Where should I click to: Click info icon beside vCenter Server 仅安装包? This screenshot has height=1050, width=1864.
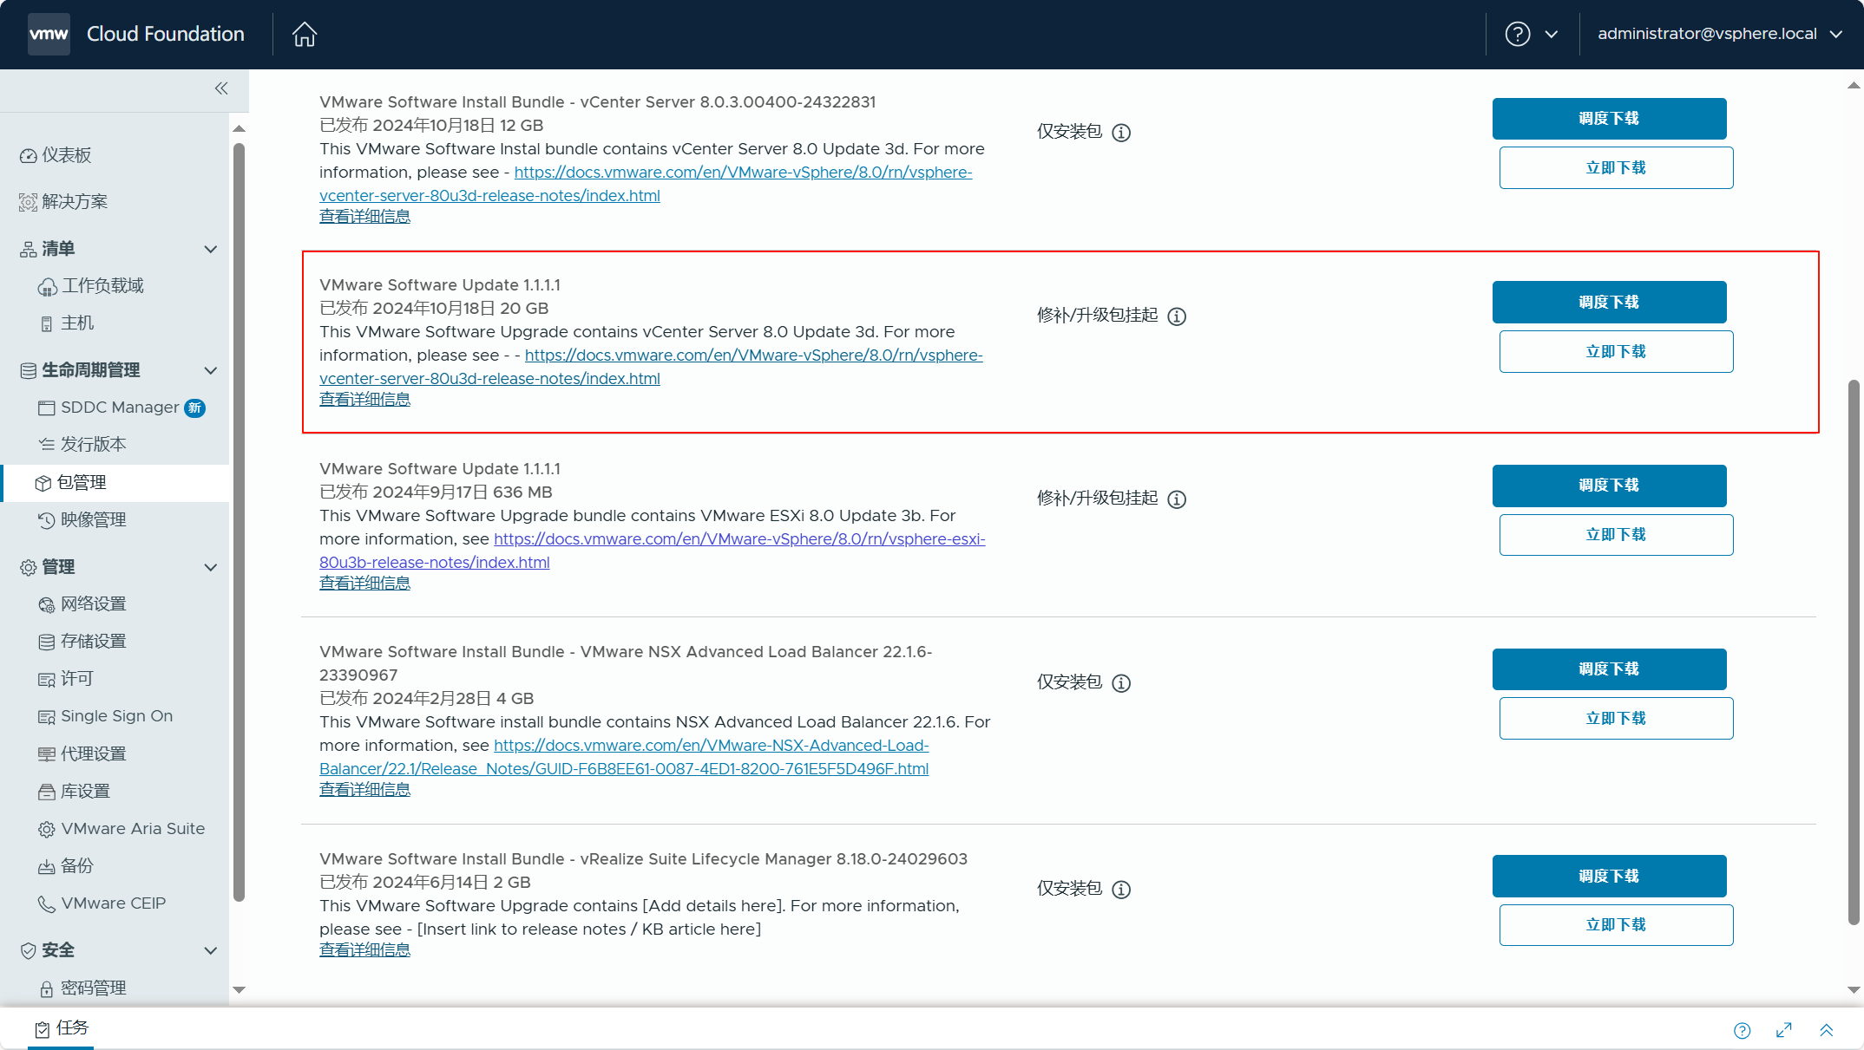1121,133
